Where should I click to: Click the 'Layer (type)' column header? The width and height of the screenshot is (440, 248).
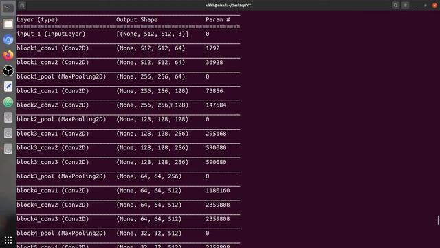pyautogui.click(x=37, y=20)
